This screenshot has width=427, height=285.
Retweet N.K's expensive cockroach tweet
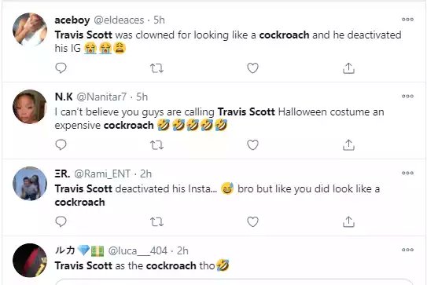[156, 145]
